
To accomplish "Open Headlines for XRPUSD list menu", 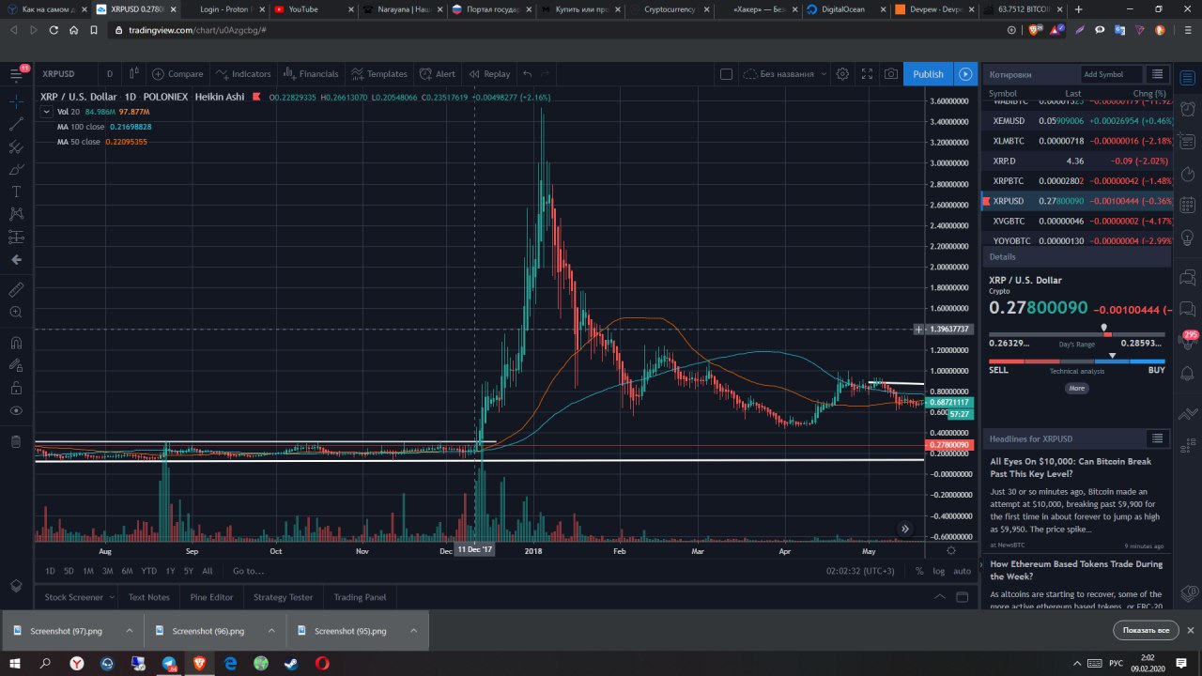I will tap(1158, 438).
